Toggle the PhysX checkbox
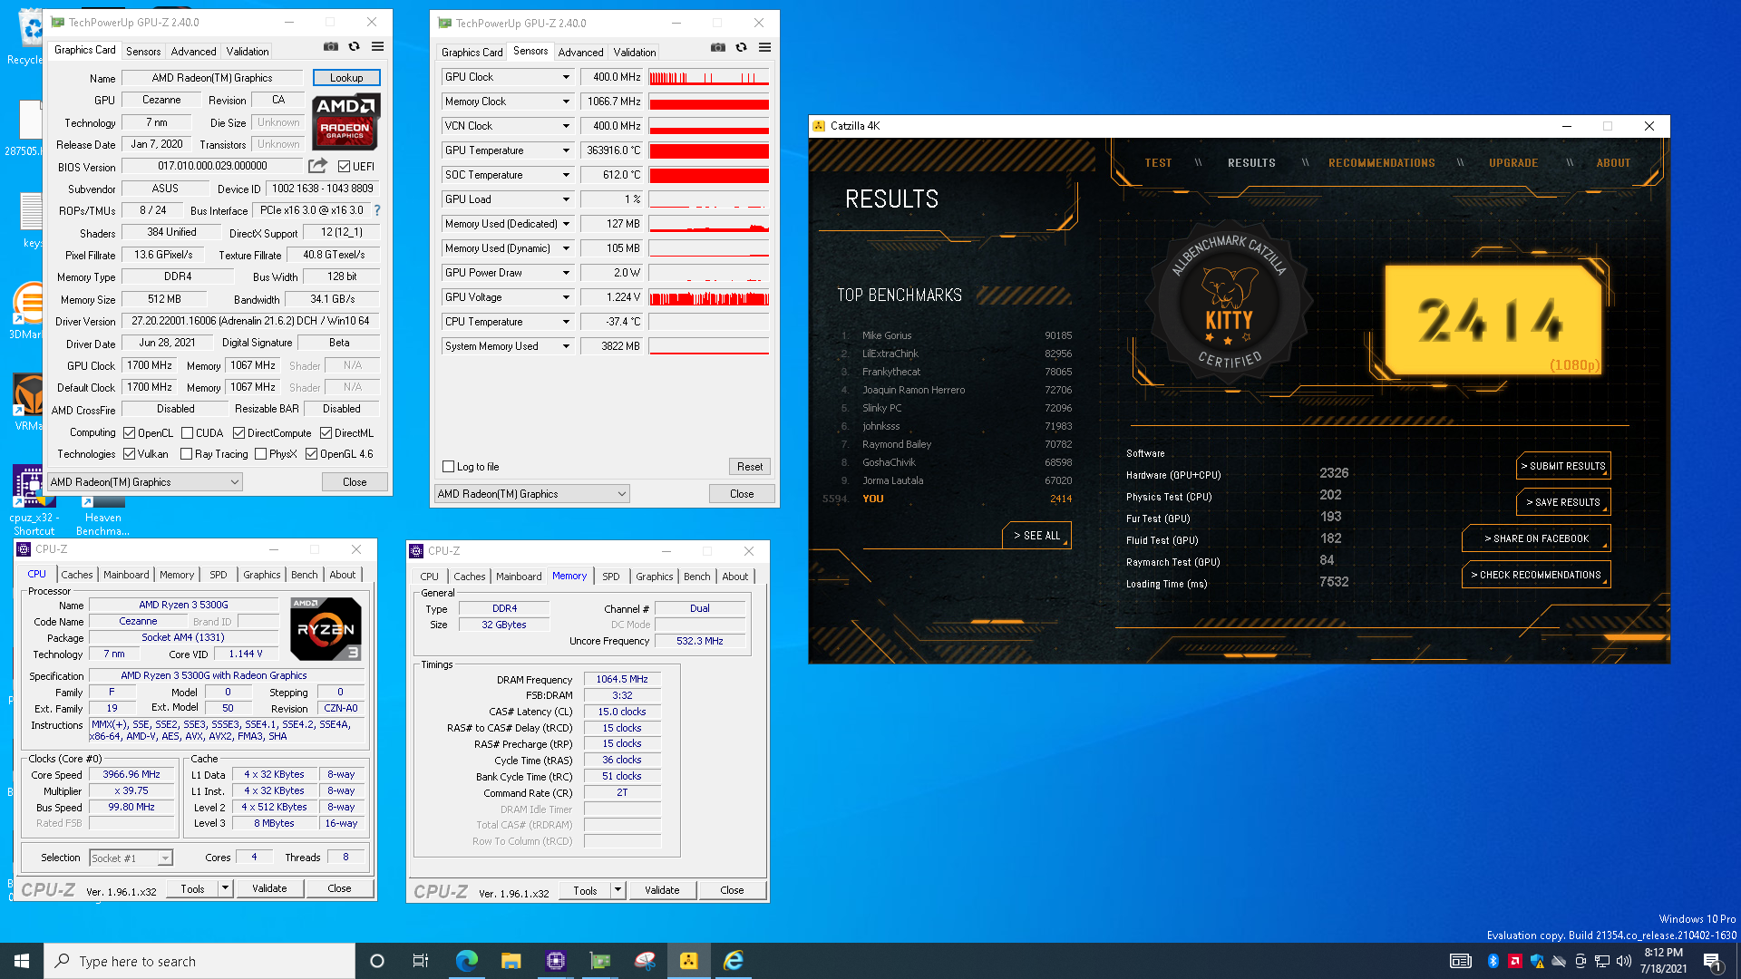The image size is (1741, 979). pyautogui.click(x=260, y=454)
